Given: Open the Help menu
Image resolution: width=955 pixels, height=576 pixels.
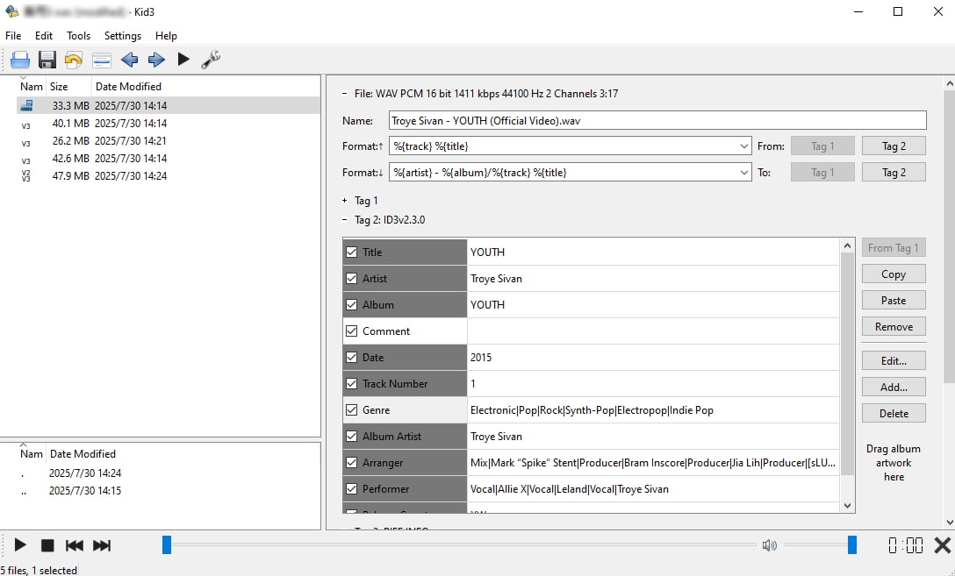Looking at the screenshot, I should [166, 36].
